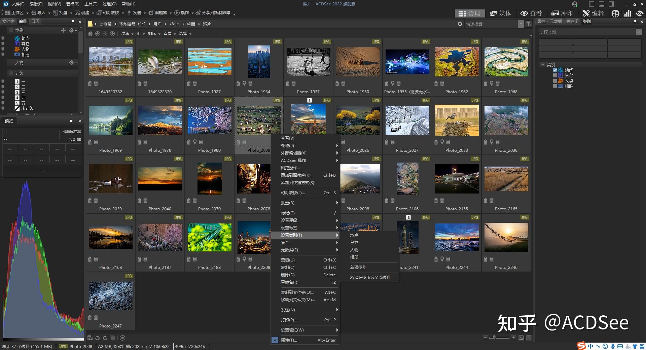Image resolution: width=646 pixels, height=350 pixels.
Task: Check the 相册 category checkbox
Action: (555, 86)
